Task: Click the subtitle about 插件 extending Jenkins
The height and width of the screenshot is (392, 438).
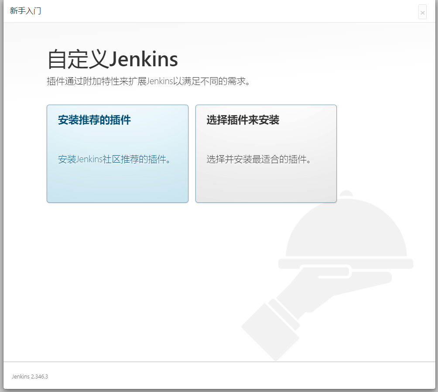Action: coord(149,82)
